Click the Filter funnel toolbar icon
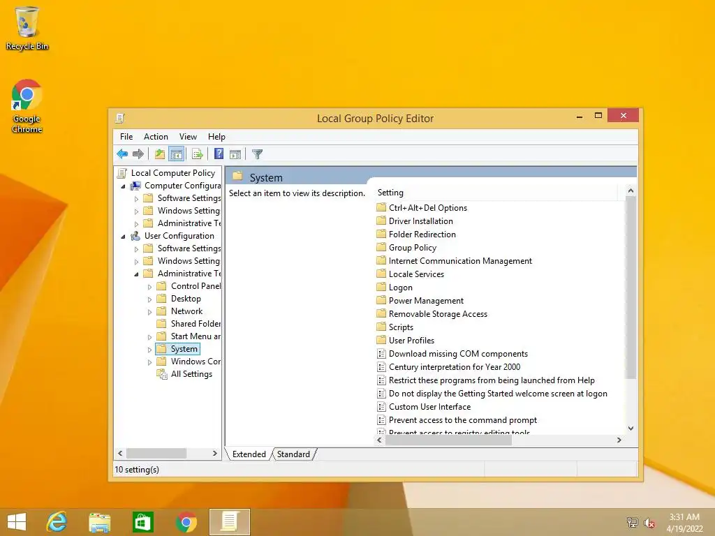Image resolution: width=715 pixels, height=536 pixels. (x=257, y=154)
